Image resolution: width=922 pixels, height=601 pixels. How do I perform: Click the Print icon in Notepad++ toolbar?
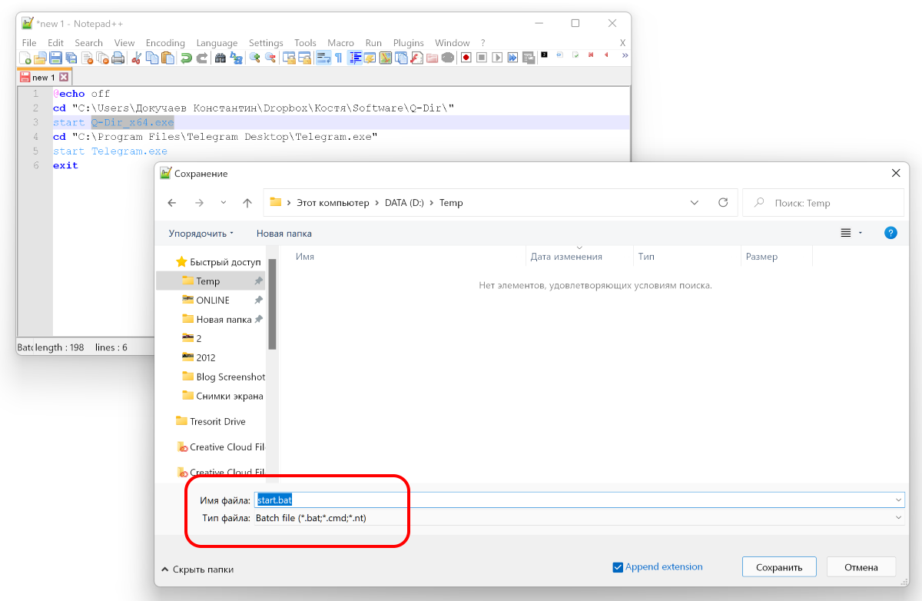point(118,58)
